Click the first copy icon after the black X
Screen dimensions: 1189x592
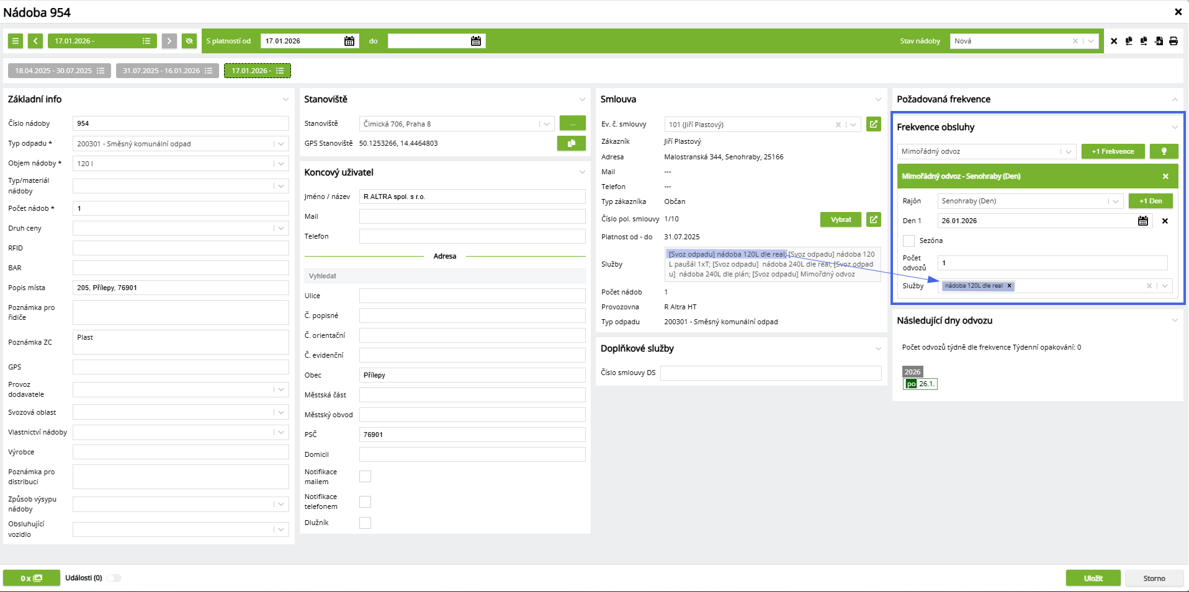click(x=1129, y=41)
